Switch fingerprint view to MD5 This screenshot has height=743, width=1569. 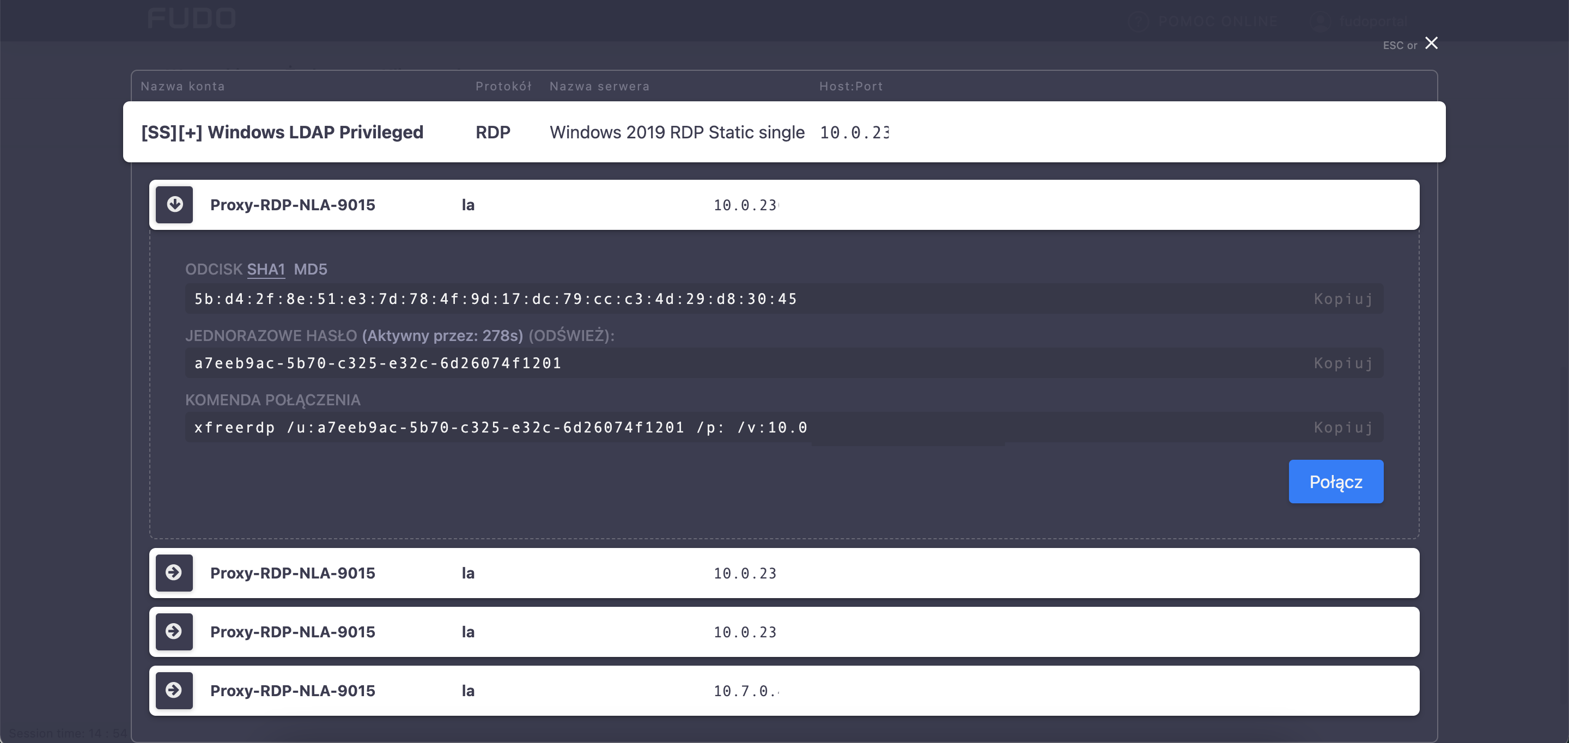311,269
